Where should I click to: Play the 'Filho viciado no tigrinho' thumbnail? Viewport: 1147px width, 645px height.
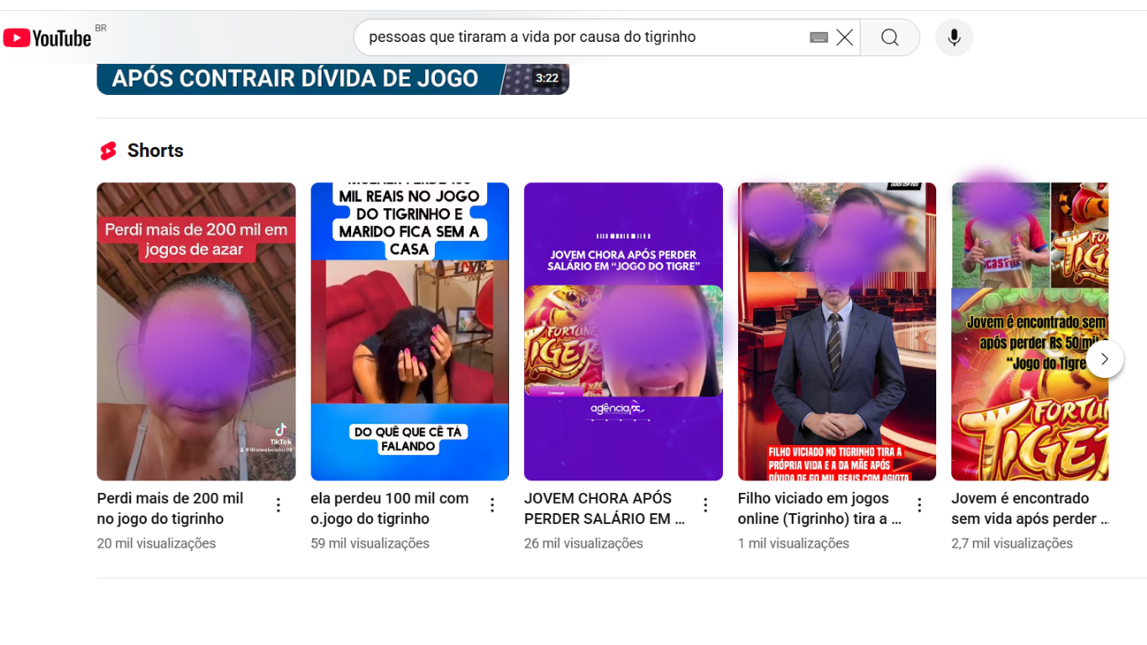click(x=837, y=332)
